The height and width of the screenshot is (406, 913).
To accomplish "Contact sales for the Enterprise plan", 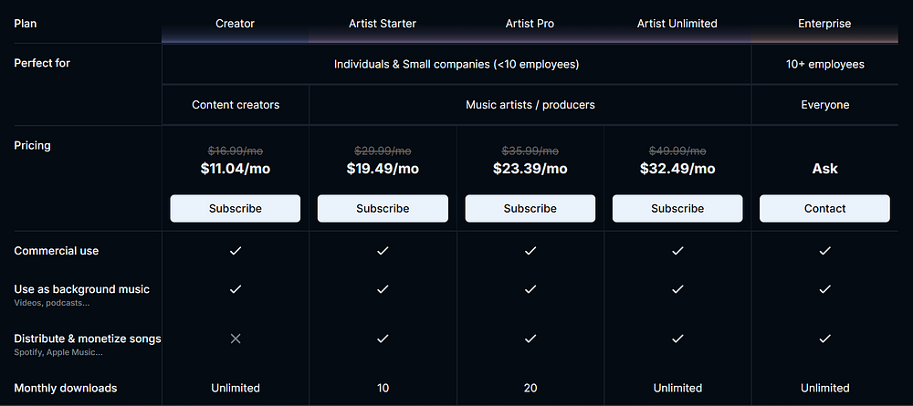I will [824, 208].
